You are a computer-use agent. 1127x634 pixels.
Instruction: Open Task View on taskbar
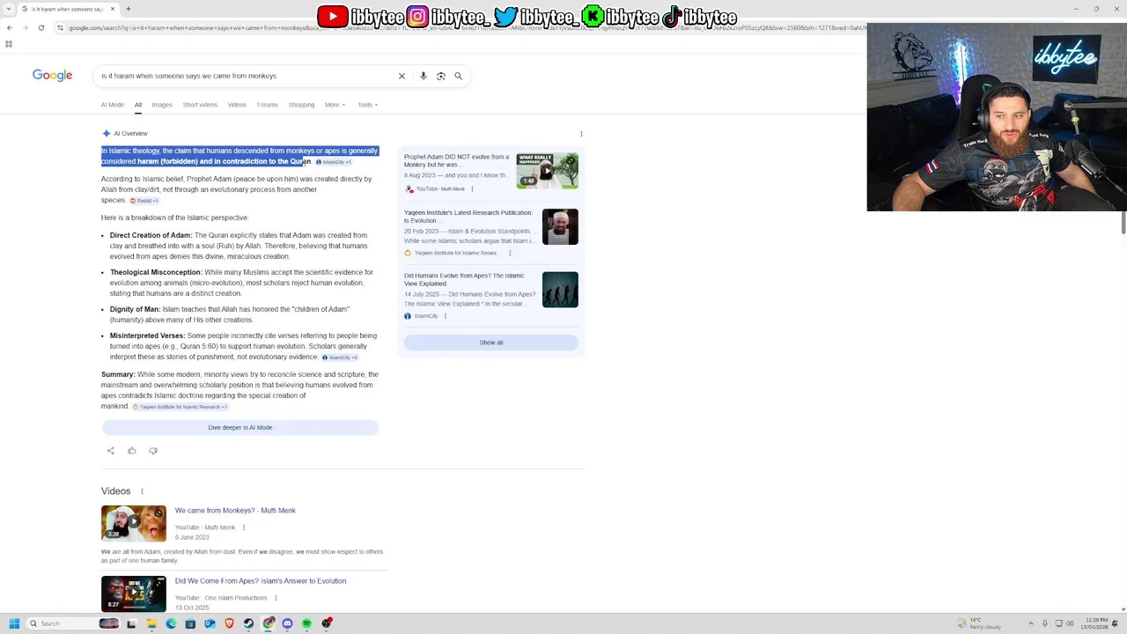[131, 623]
